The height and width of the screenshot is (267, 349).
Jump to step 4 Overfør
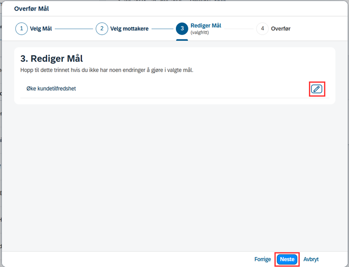point(274,29)
